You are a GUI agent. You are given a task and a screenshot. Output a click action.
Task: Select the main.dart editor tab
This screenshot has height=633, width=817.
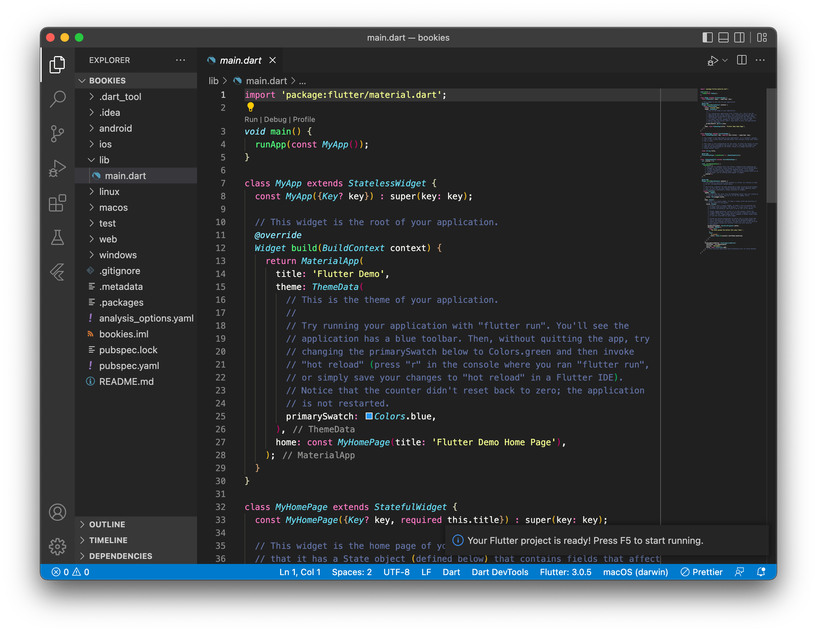pyautogui.click(x=241, y=60)
